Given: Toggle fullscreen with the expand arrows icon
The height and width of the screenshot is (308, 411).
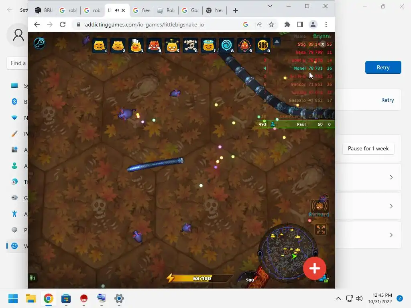Looking at the screenshot, I should [321, 230].
